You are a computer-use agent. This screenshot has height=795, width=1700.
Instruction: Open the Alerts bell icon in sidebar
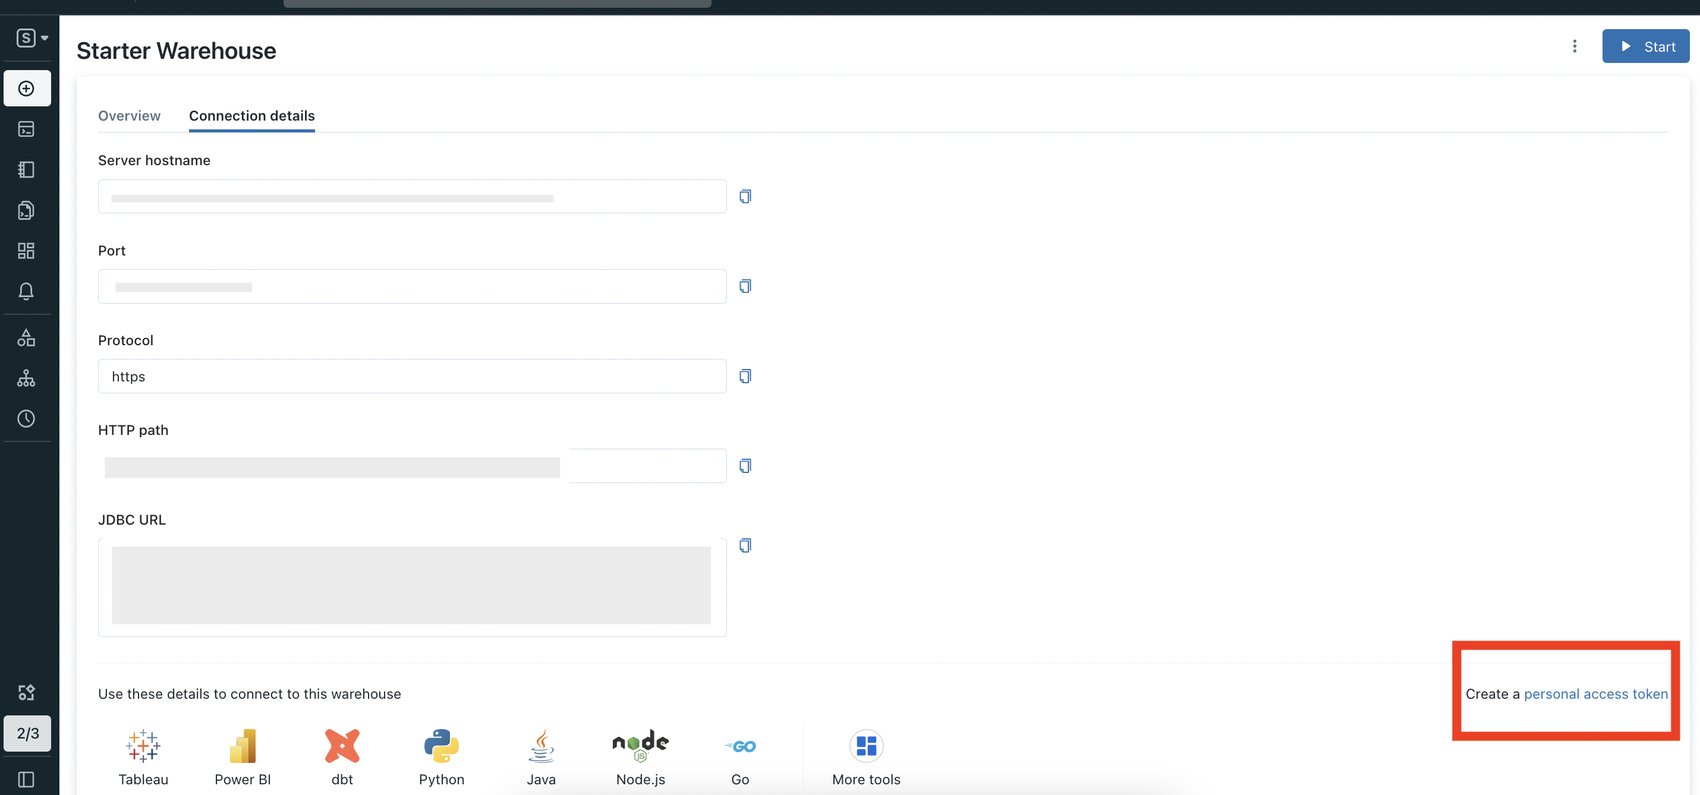pos(26,291)
